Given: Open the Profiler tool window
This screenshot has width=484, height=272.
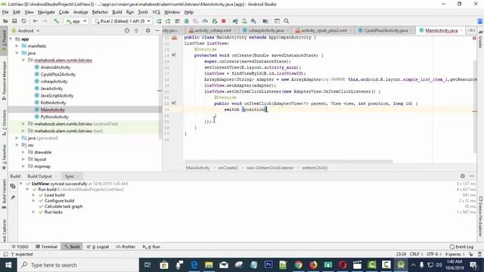Looking at the screenshot, I should coord(126,247).
